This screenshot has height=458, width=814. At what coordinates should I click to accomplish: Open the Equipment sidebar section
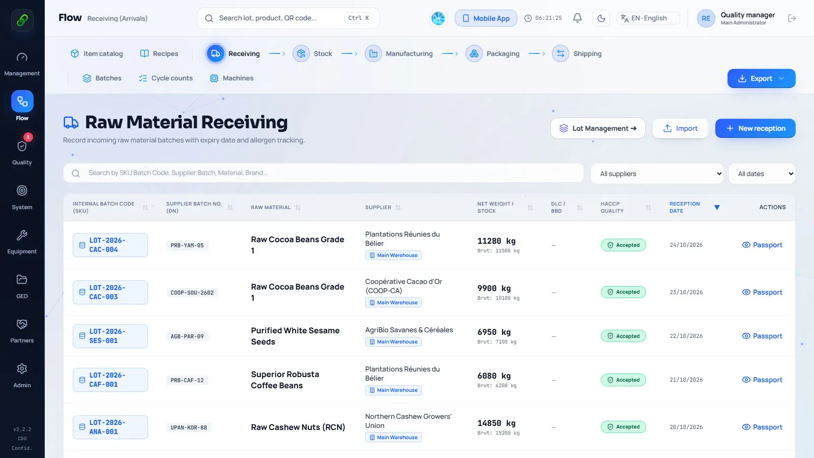22,242
